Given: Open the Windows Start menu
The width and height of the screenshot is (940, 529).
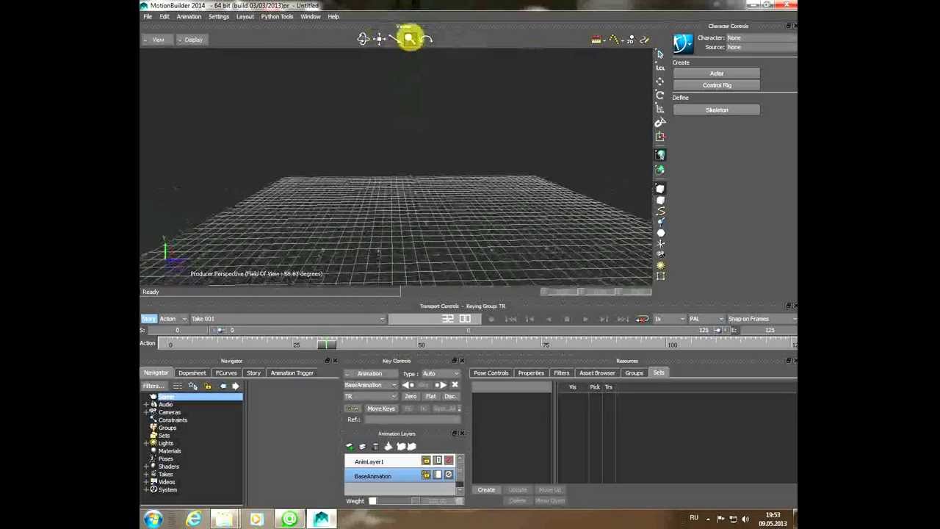Looking at the screenshot, I should 153,519.
